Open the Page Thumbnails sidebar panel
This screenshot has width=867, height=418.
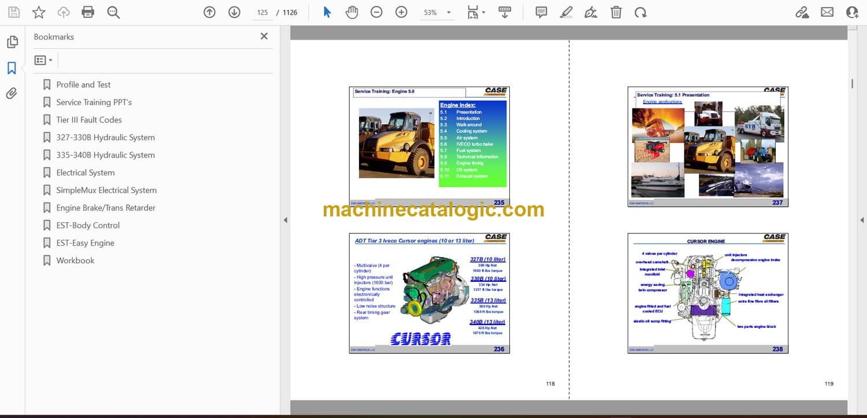(12, 42)
